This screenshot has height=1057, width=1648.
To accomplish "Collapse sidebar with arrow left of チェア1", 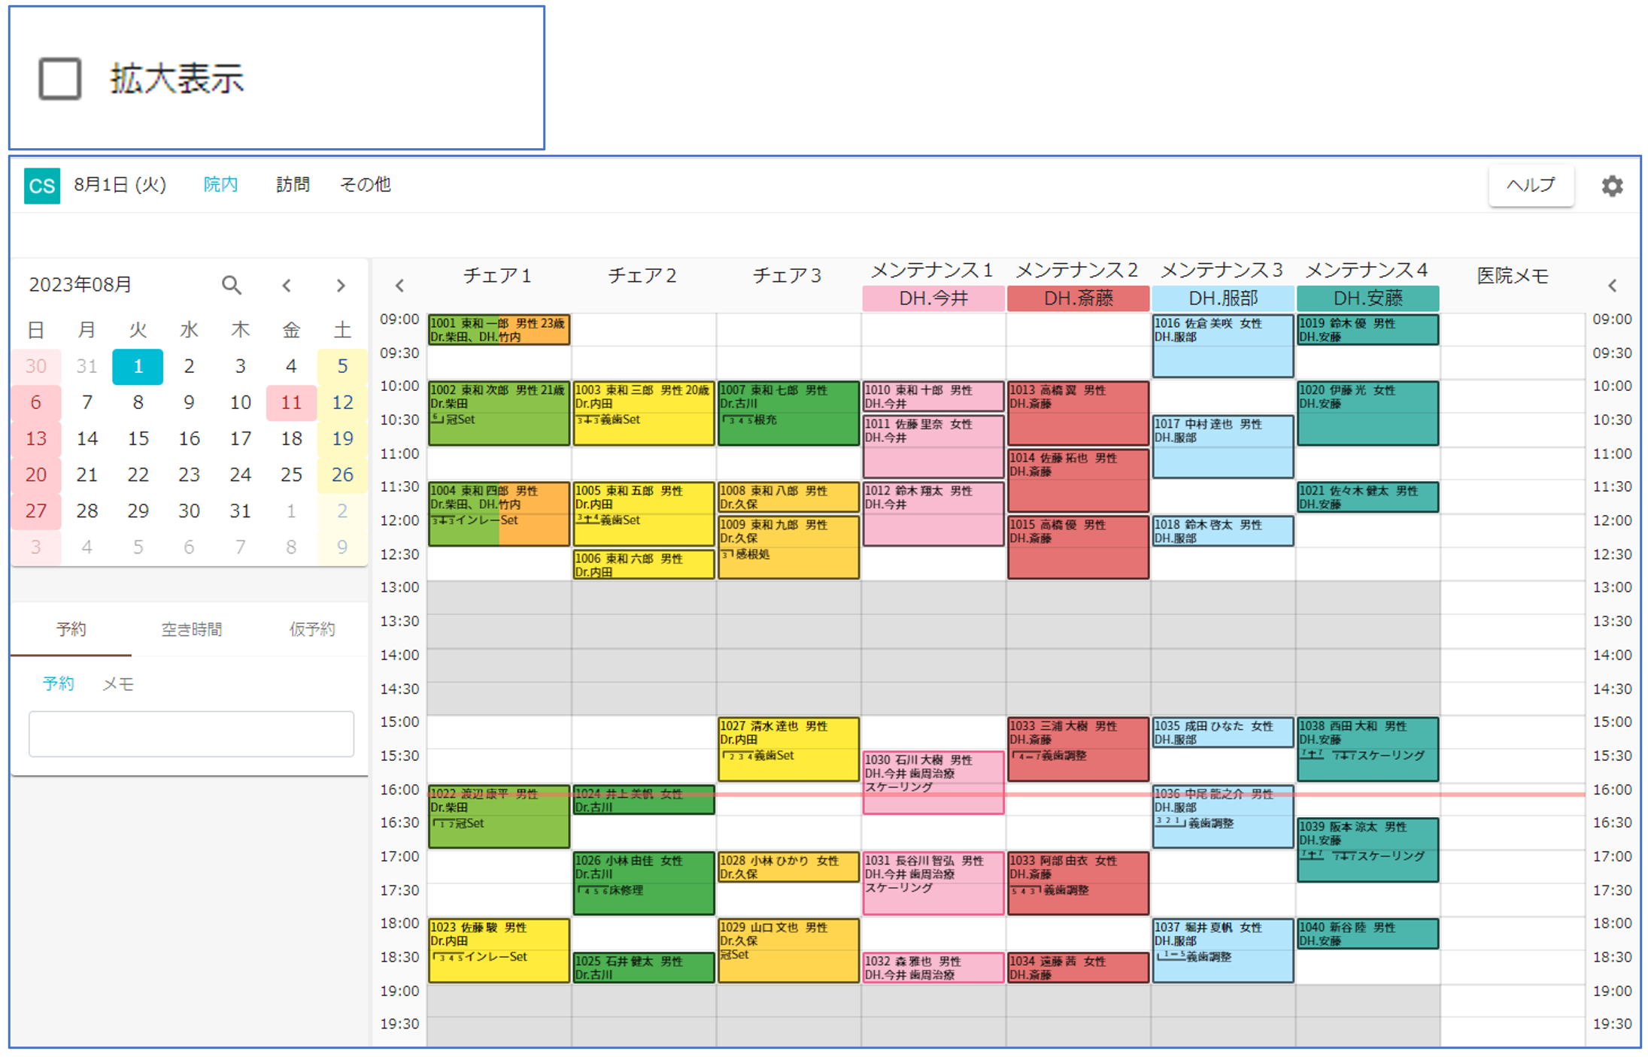I will pyautogui.click(x=399, y=286).
